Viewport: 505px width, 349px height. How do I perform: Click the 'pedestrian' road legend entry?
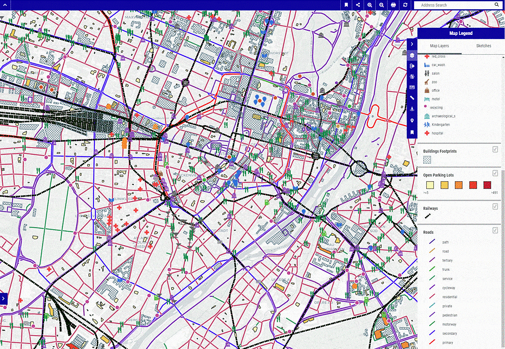450,315
